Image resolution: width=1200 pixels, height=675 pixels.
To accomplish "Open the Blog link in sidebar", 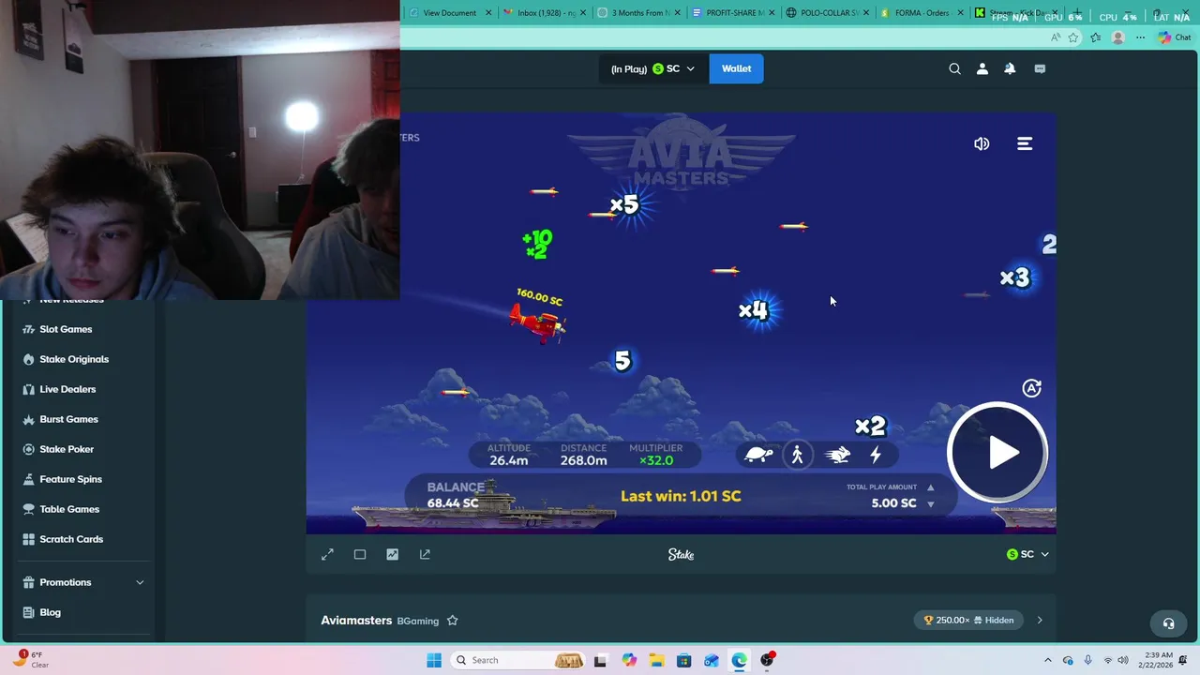I will pyautogui.click(x=50, y=612).
